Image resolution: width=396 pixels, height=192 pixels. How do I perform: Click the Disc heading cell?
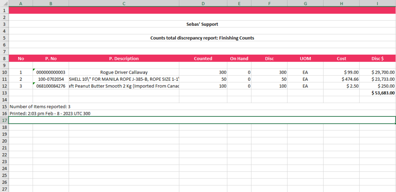(269, 58)
